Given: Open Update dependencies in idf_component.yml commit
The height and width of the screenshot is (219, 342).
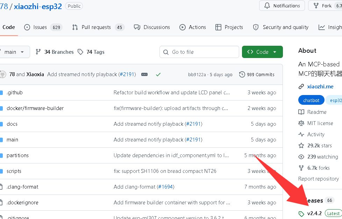Looking at the screenshot, I should coord(171,155).
